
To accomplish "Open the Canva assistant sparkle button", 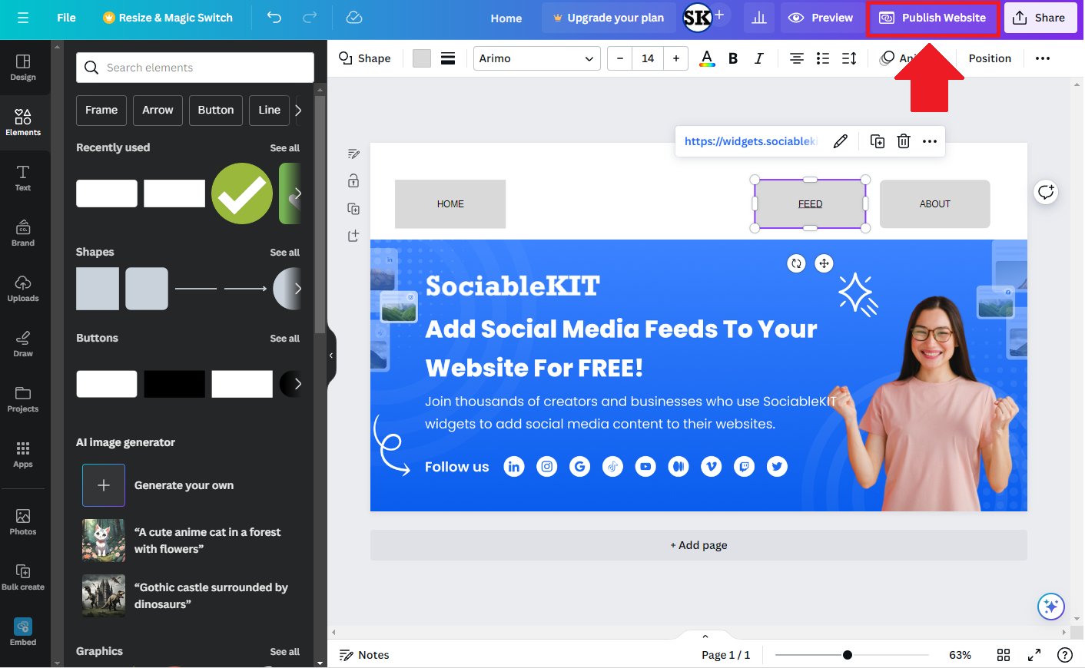I will pos(1050,607).
